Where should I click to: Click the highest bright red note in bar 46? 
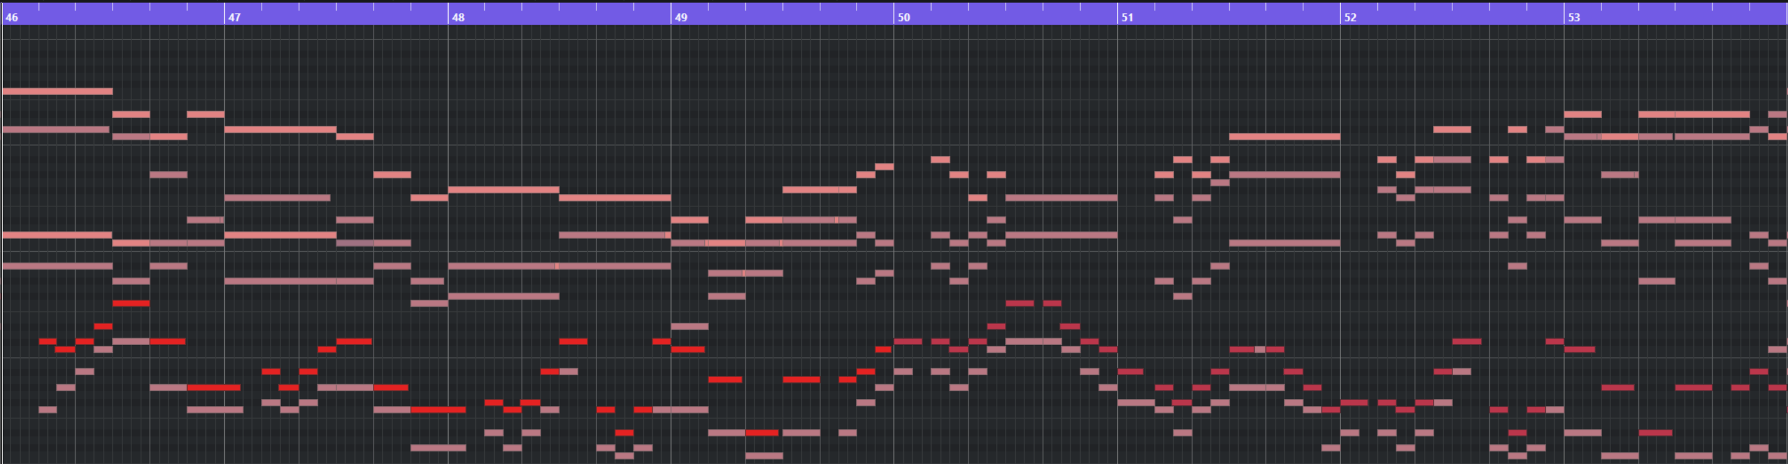pyautogui.click(x=131, y=303)
